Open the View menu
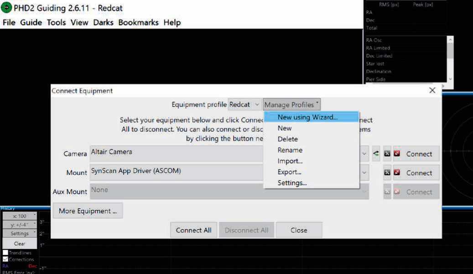The width and height of the screenshot is (473, 274). (79, 22)
